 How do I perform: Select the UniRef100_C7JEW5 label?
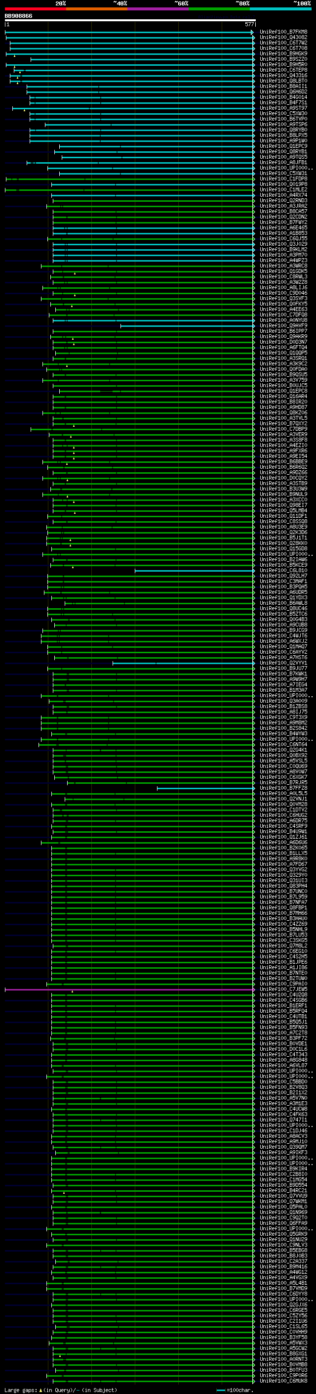click(x=283, y=989)
